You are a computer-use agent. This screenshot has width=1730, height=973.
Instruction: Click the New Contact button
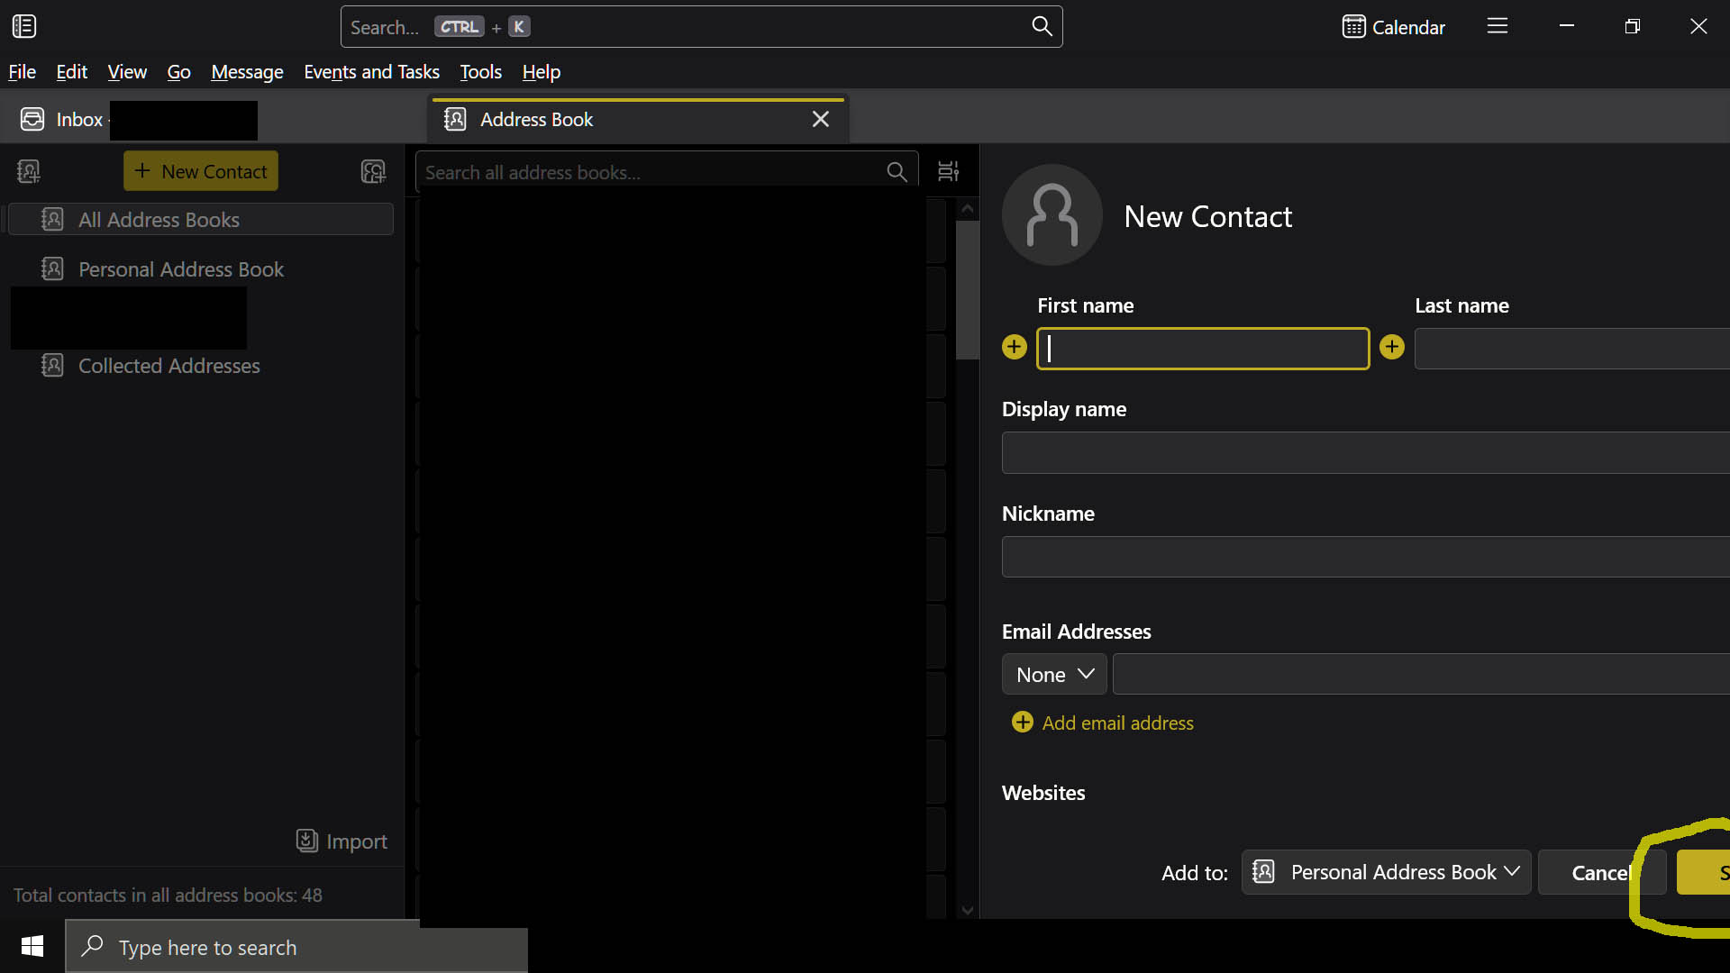click(201, 171)
